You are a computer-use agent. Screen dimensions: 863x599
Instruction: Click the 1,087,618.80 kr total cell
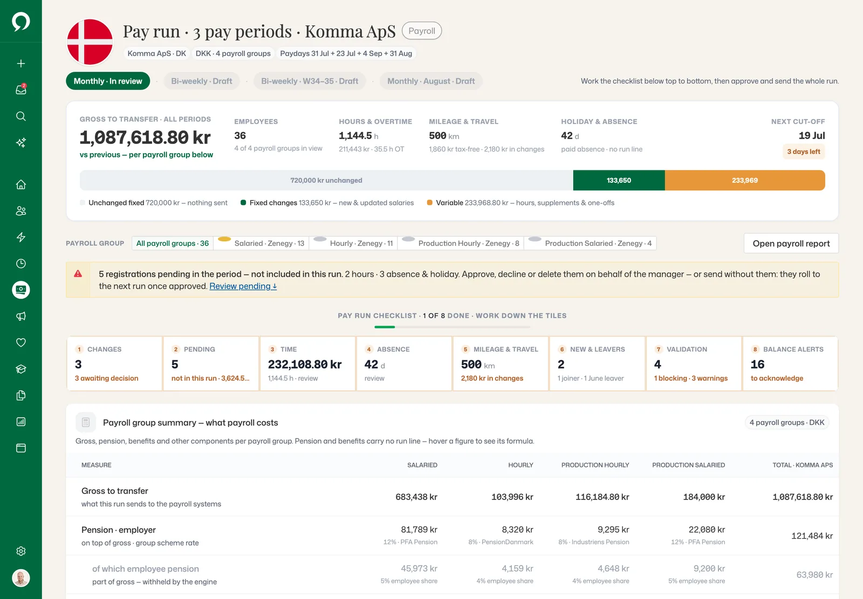[803, 497]
